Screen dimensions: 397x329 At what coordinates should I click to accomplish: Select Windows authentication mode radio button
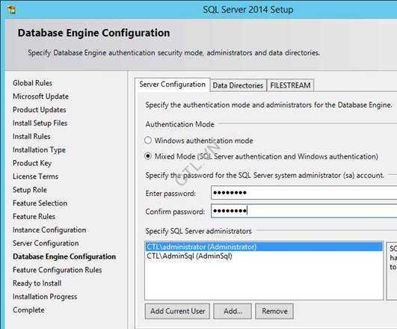click(x=148, y=141)
